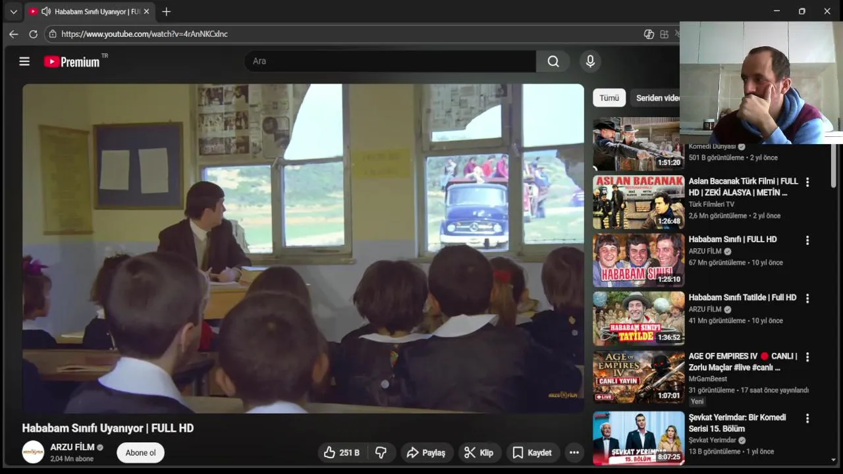The height and width of the screenshot is (474, 843).
Task: Open Şevkat Yerimdar: Bir Komedi Serisi title
Action: [737, 423]
